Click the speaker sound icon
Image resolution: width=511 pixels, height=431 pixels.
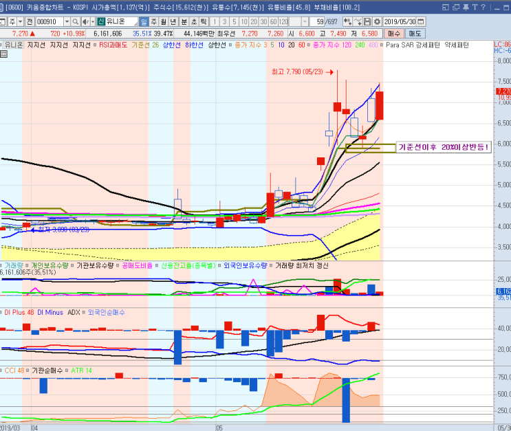pos(85,22)
